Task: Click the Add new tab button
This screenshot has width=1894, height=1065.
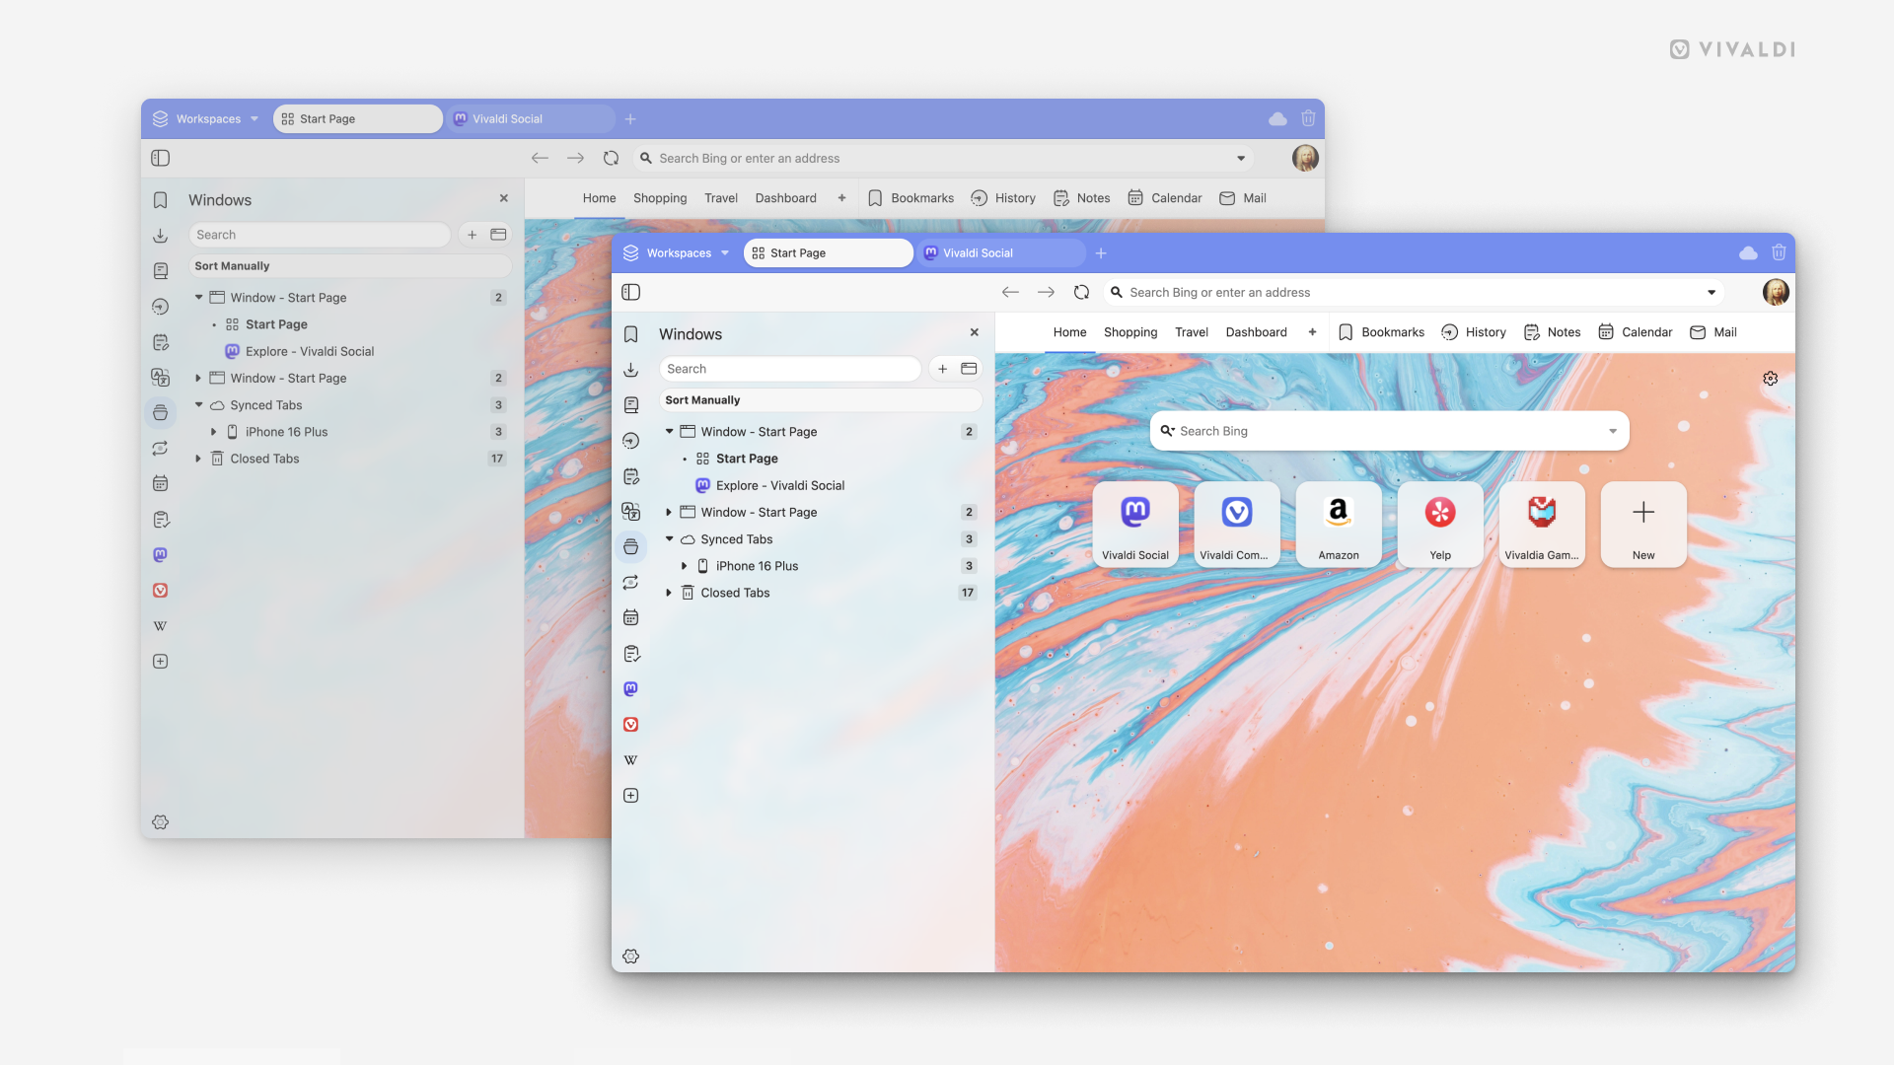Action: coord(1101,252)
